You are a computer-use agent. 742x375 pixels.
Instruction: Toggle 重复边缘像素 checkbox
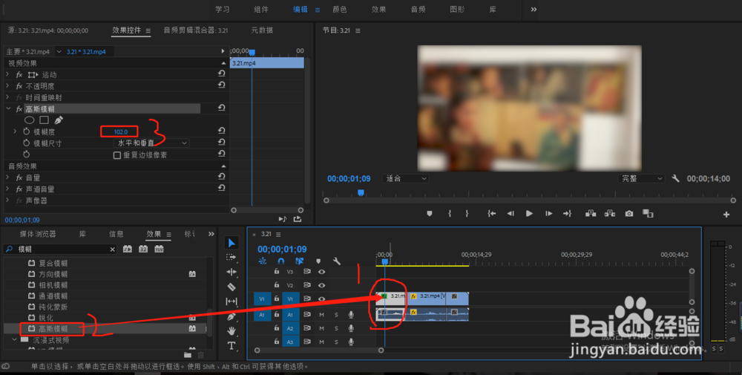(117, 155)
